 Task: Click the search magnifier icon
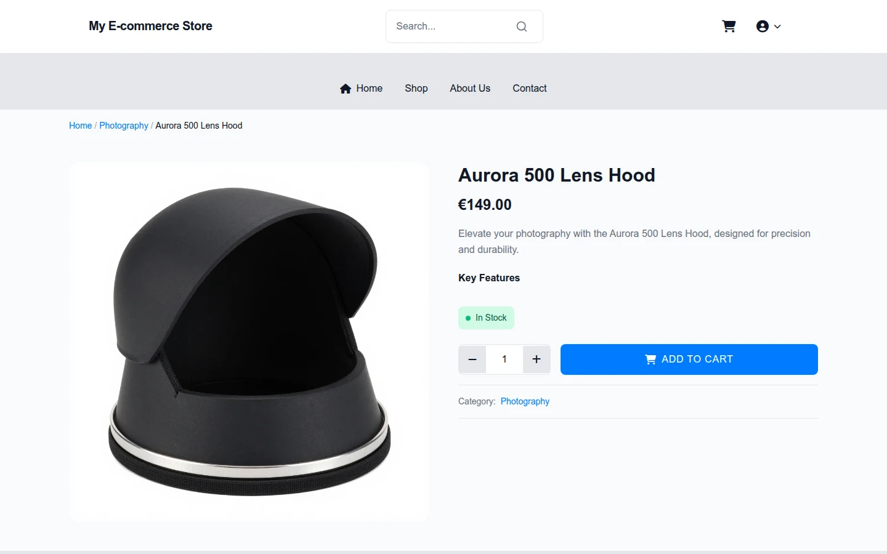coord(522,26)
